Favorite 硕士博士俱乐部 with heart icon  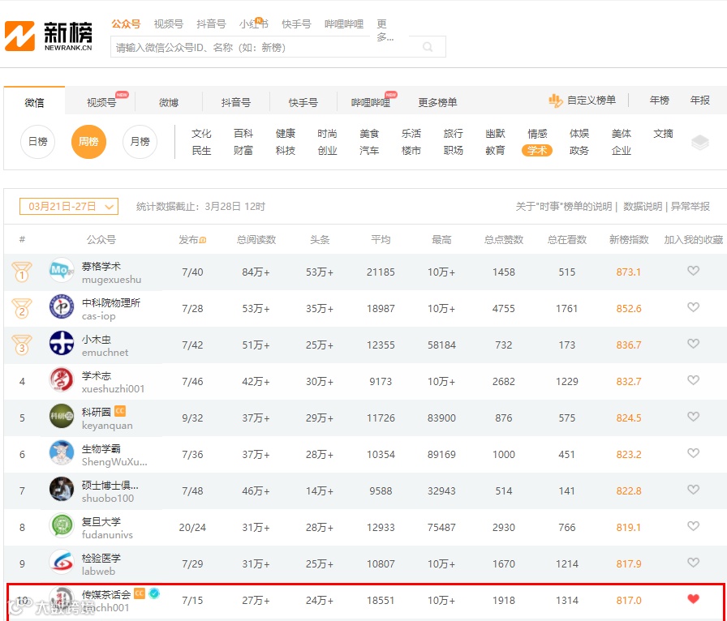[x=693, y=490]
